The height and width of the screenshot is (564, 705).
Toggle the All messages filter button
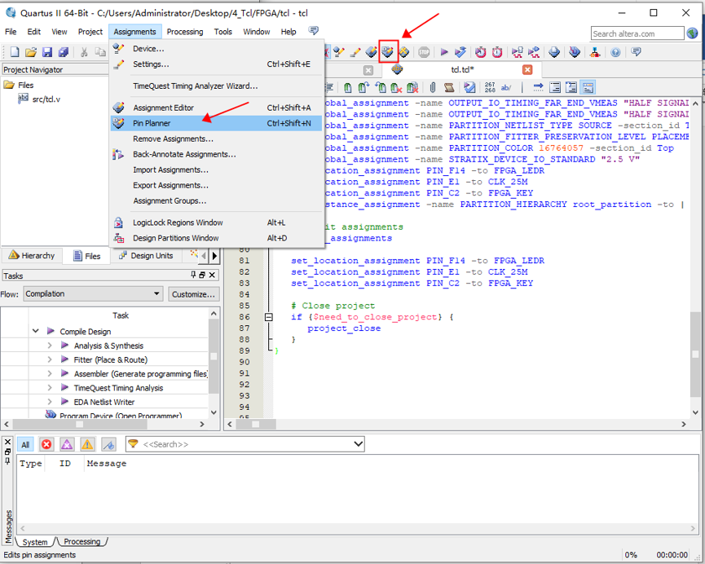pos(25,444)
